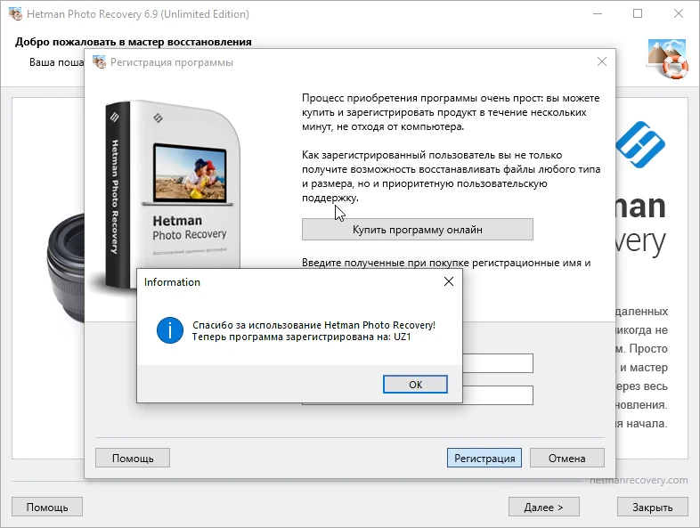Click the text 'Введите полученные при покупке регистрационные имя и'
Viewport: 700px width, 528px height.
click(446, 263)
